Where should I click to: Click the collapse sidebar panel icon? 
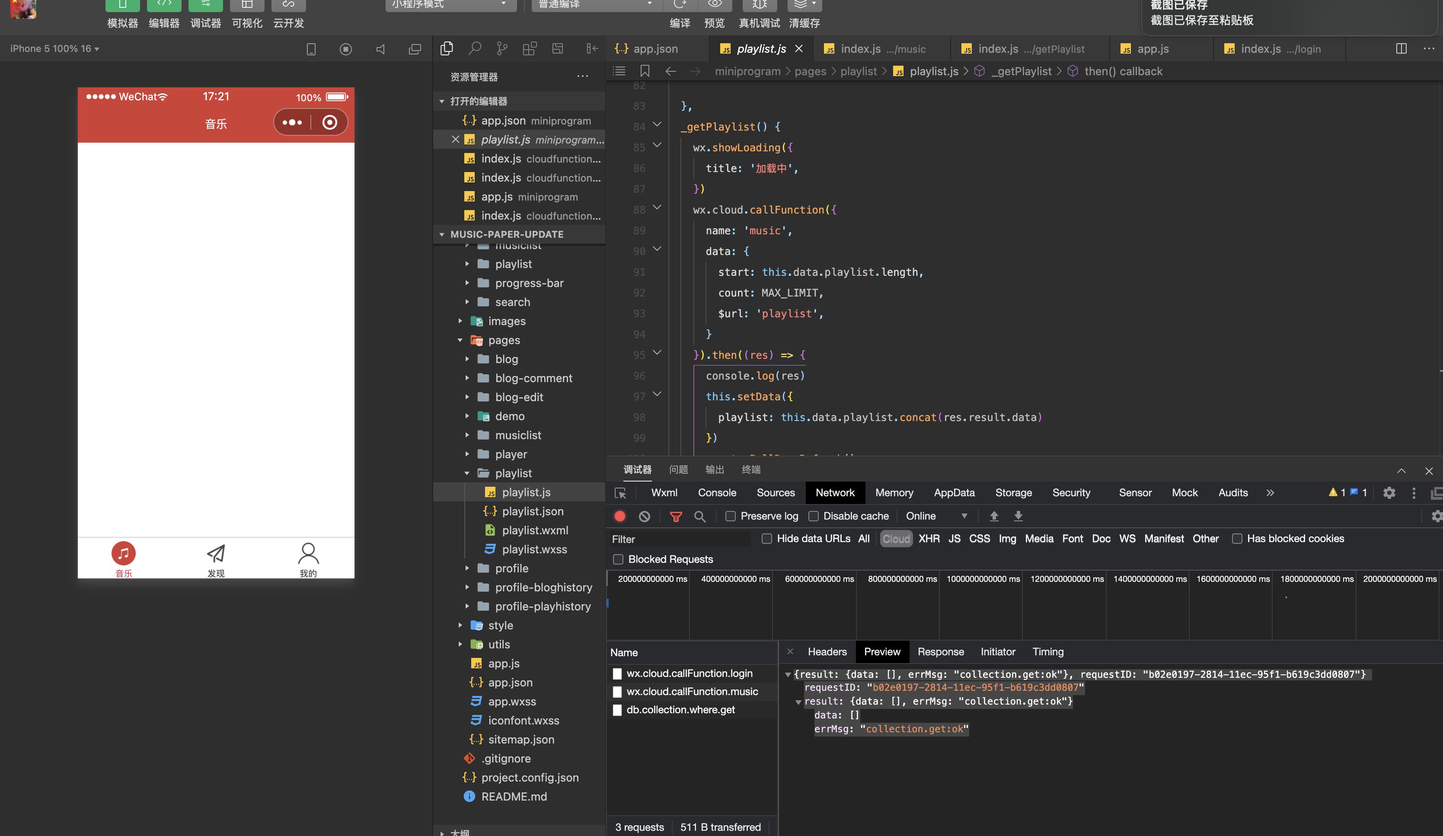592,49
